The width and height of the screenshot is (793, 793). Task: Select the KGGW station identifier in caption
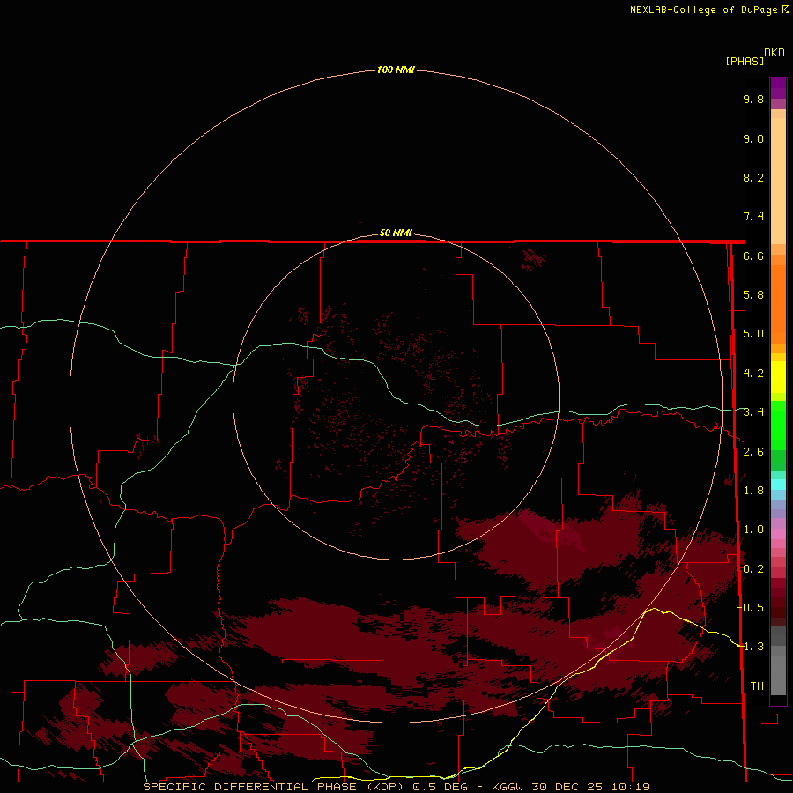pyautogui.click(x=508, y=787)
